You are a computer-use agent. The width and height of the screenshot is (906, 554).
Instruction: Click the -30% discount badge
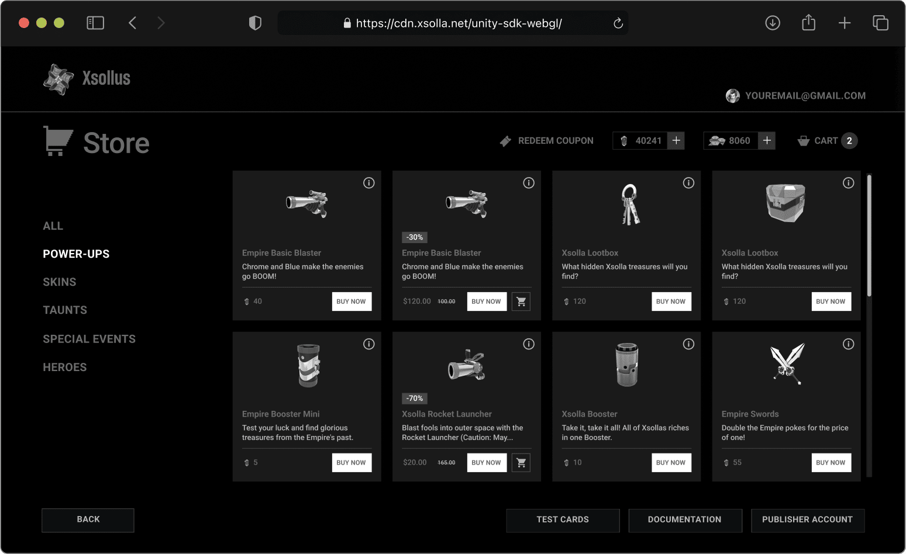point(415,237)
